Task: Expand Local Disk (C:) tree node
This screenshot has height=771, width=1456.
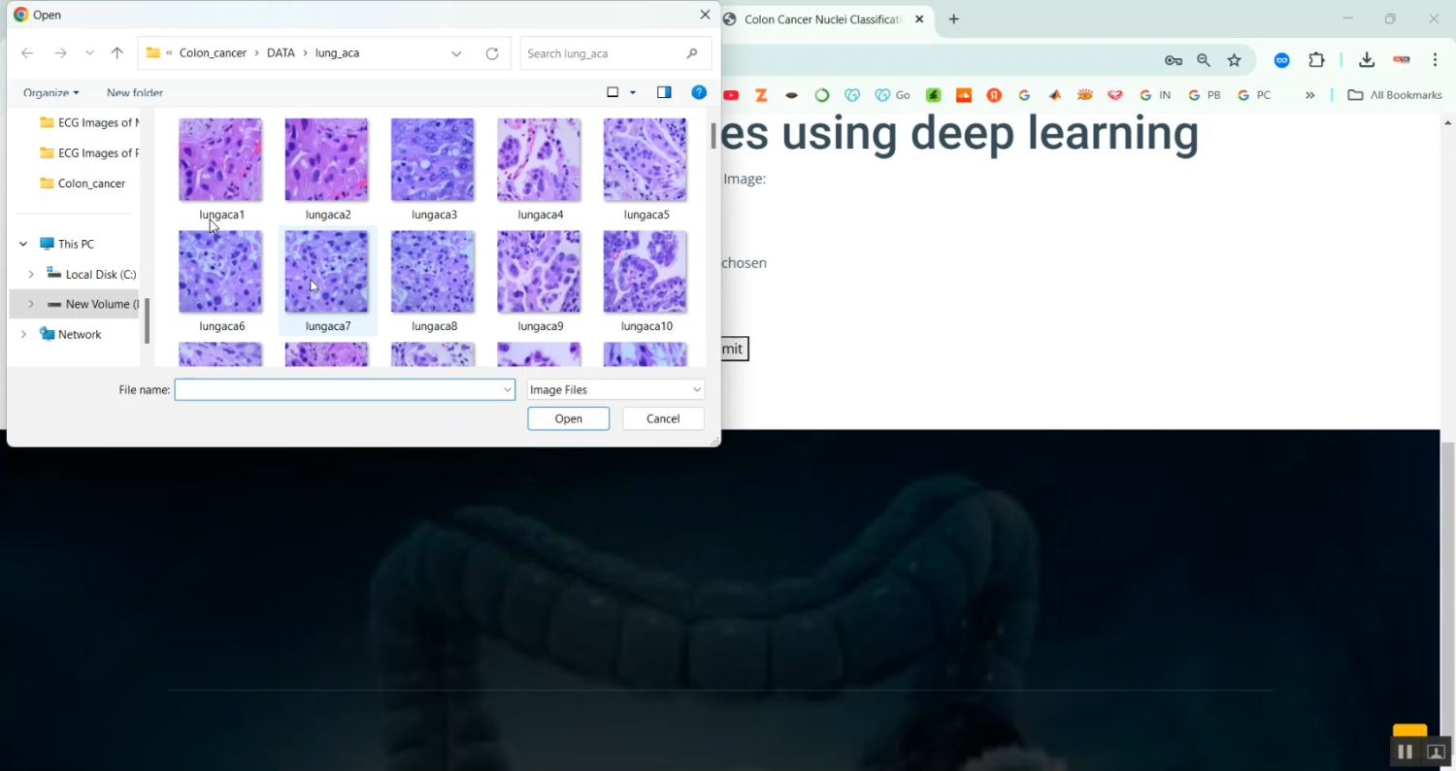Action: (31, 275)
